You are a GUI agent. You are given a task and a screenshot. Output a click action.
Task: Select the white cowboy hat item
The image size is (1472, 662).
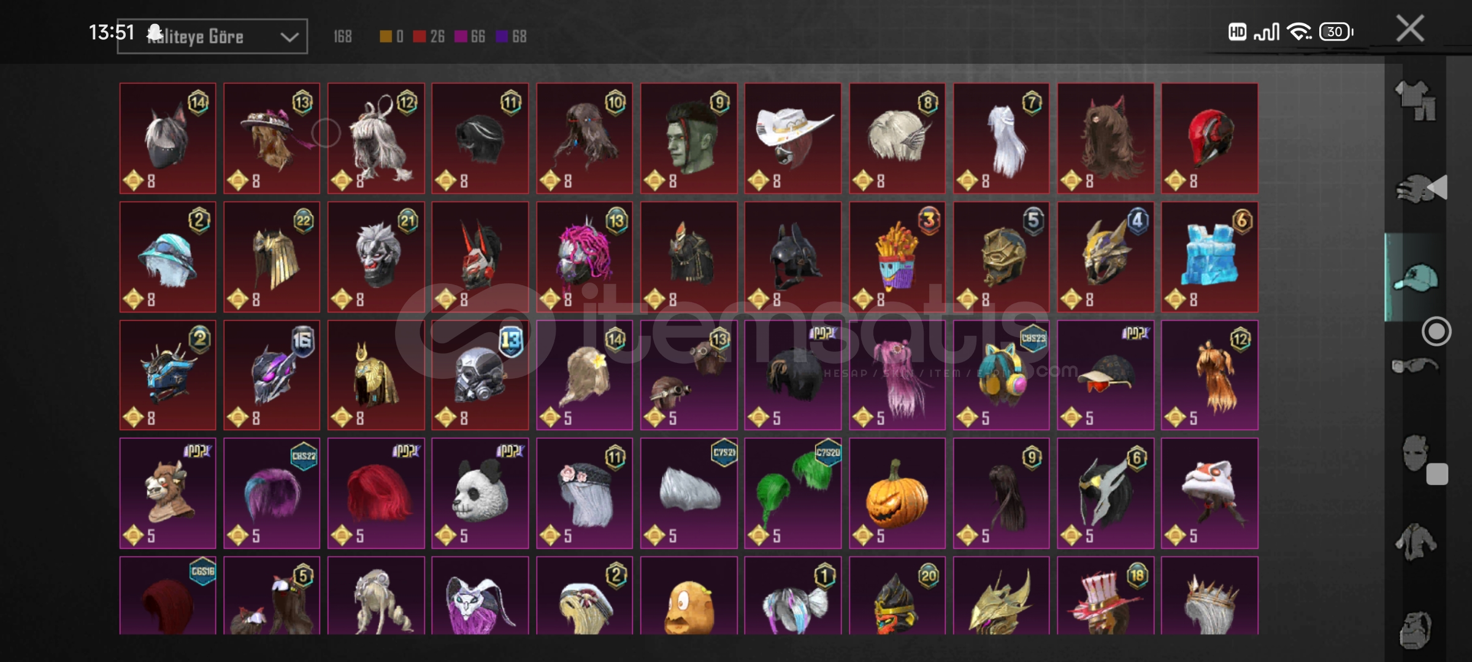[x=793, y=139]
